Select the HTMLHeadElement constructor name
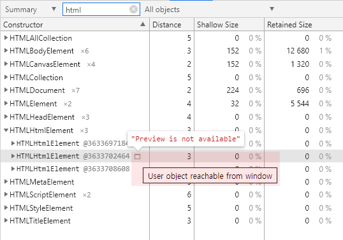The image size is (343, 240). click(x=42, y=117)
